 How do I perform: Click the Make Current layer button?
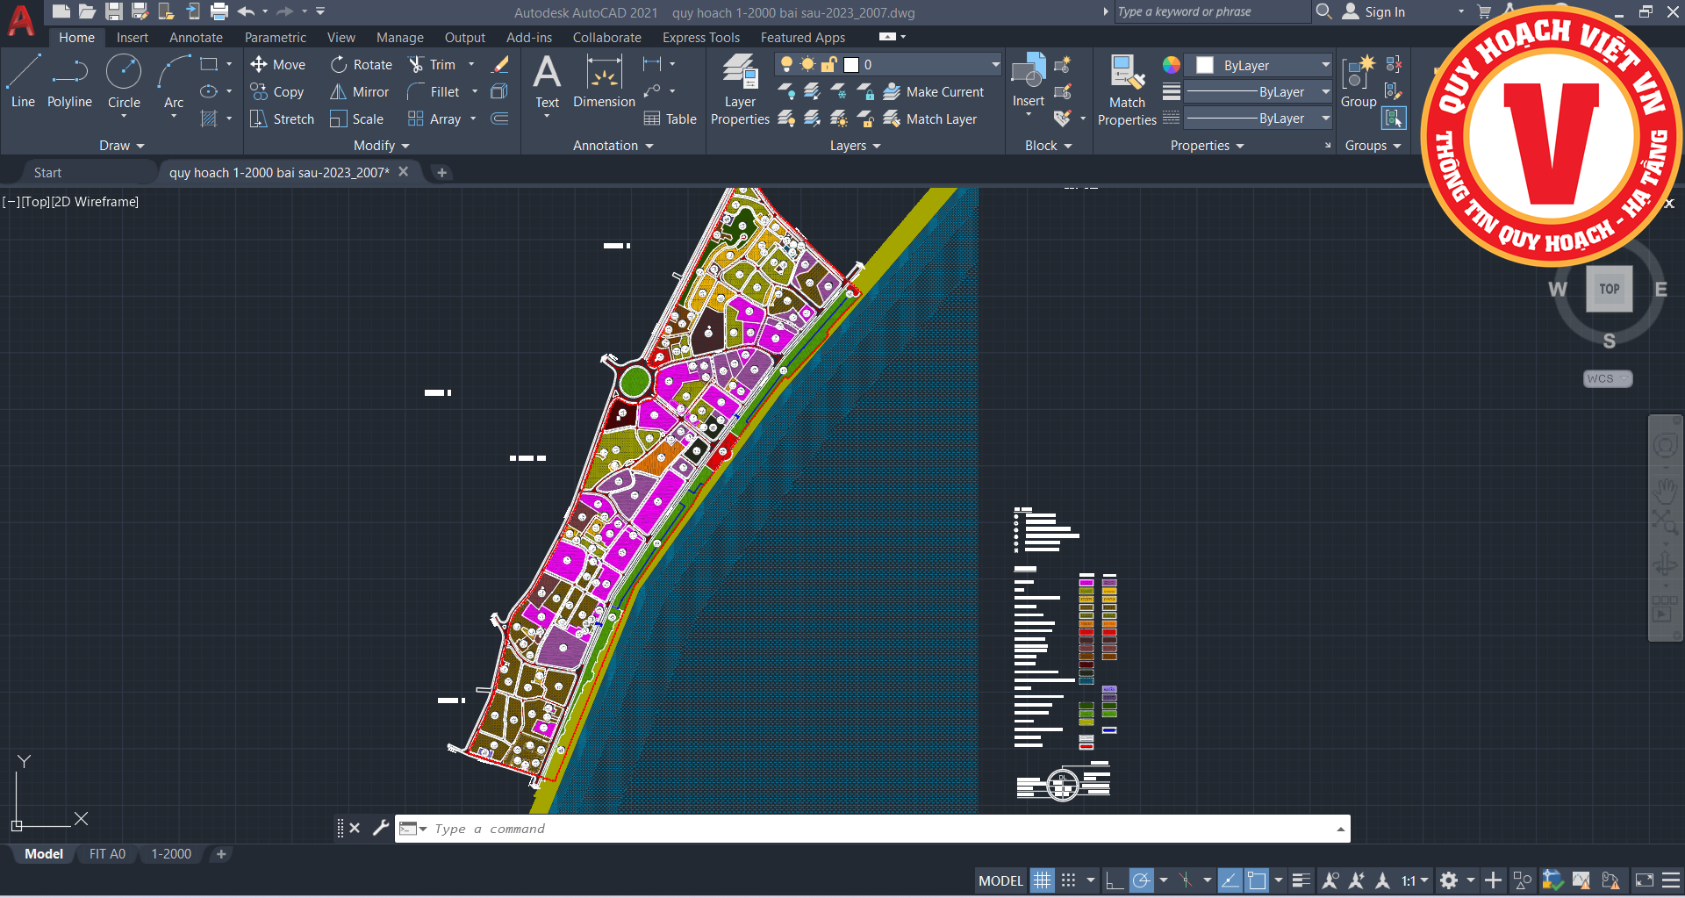coord(934,92)
